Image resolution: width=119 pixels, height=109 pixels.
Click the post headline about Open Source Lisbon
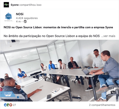pos(58,27)
